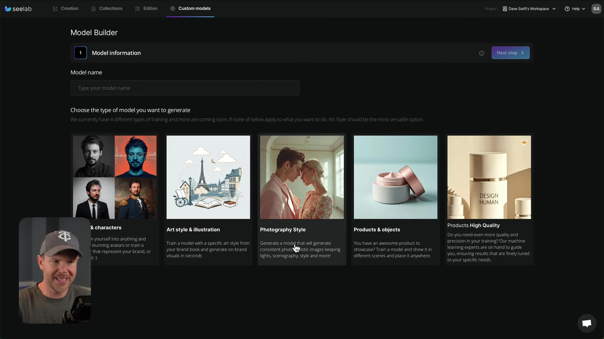Open the chat support bubble
604x339 pixels.
[x=587, y=323]
